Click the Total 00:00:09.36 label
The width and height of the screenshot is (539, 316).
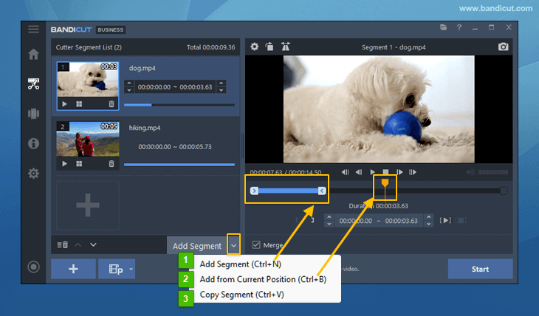click(210, 47)
